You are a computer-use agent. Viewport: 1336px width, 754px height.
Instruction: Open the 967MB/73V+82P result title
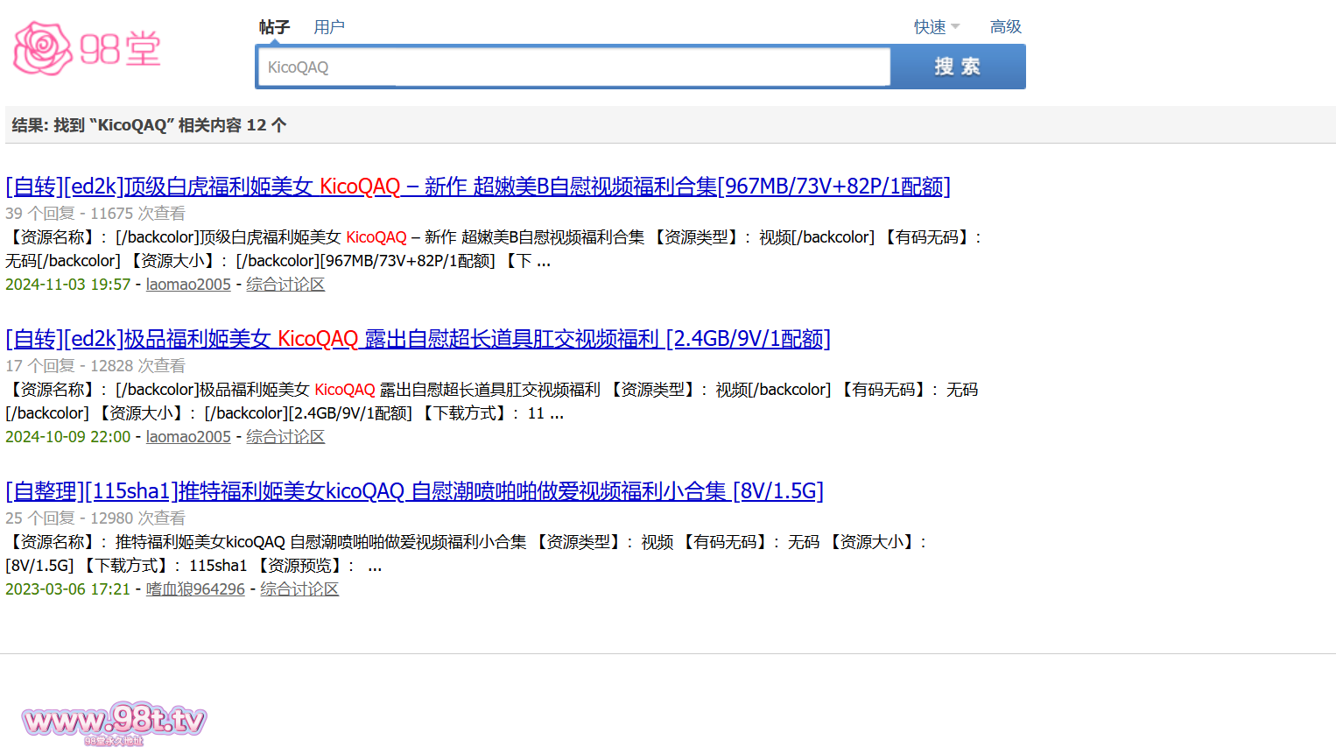[x=478, y=187]
